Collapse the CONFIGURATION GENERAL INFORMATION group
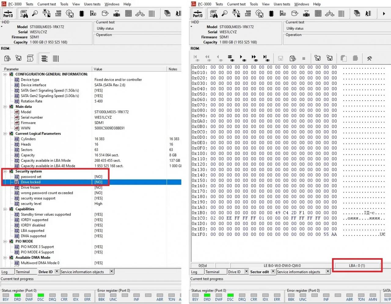Viewport: 391px width, 304px height. click(4, 74)
